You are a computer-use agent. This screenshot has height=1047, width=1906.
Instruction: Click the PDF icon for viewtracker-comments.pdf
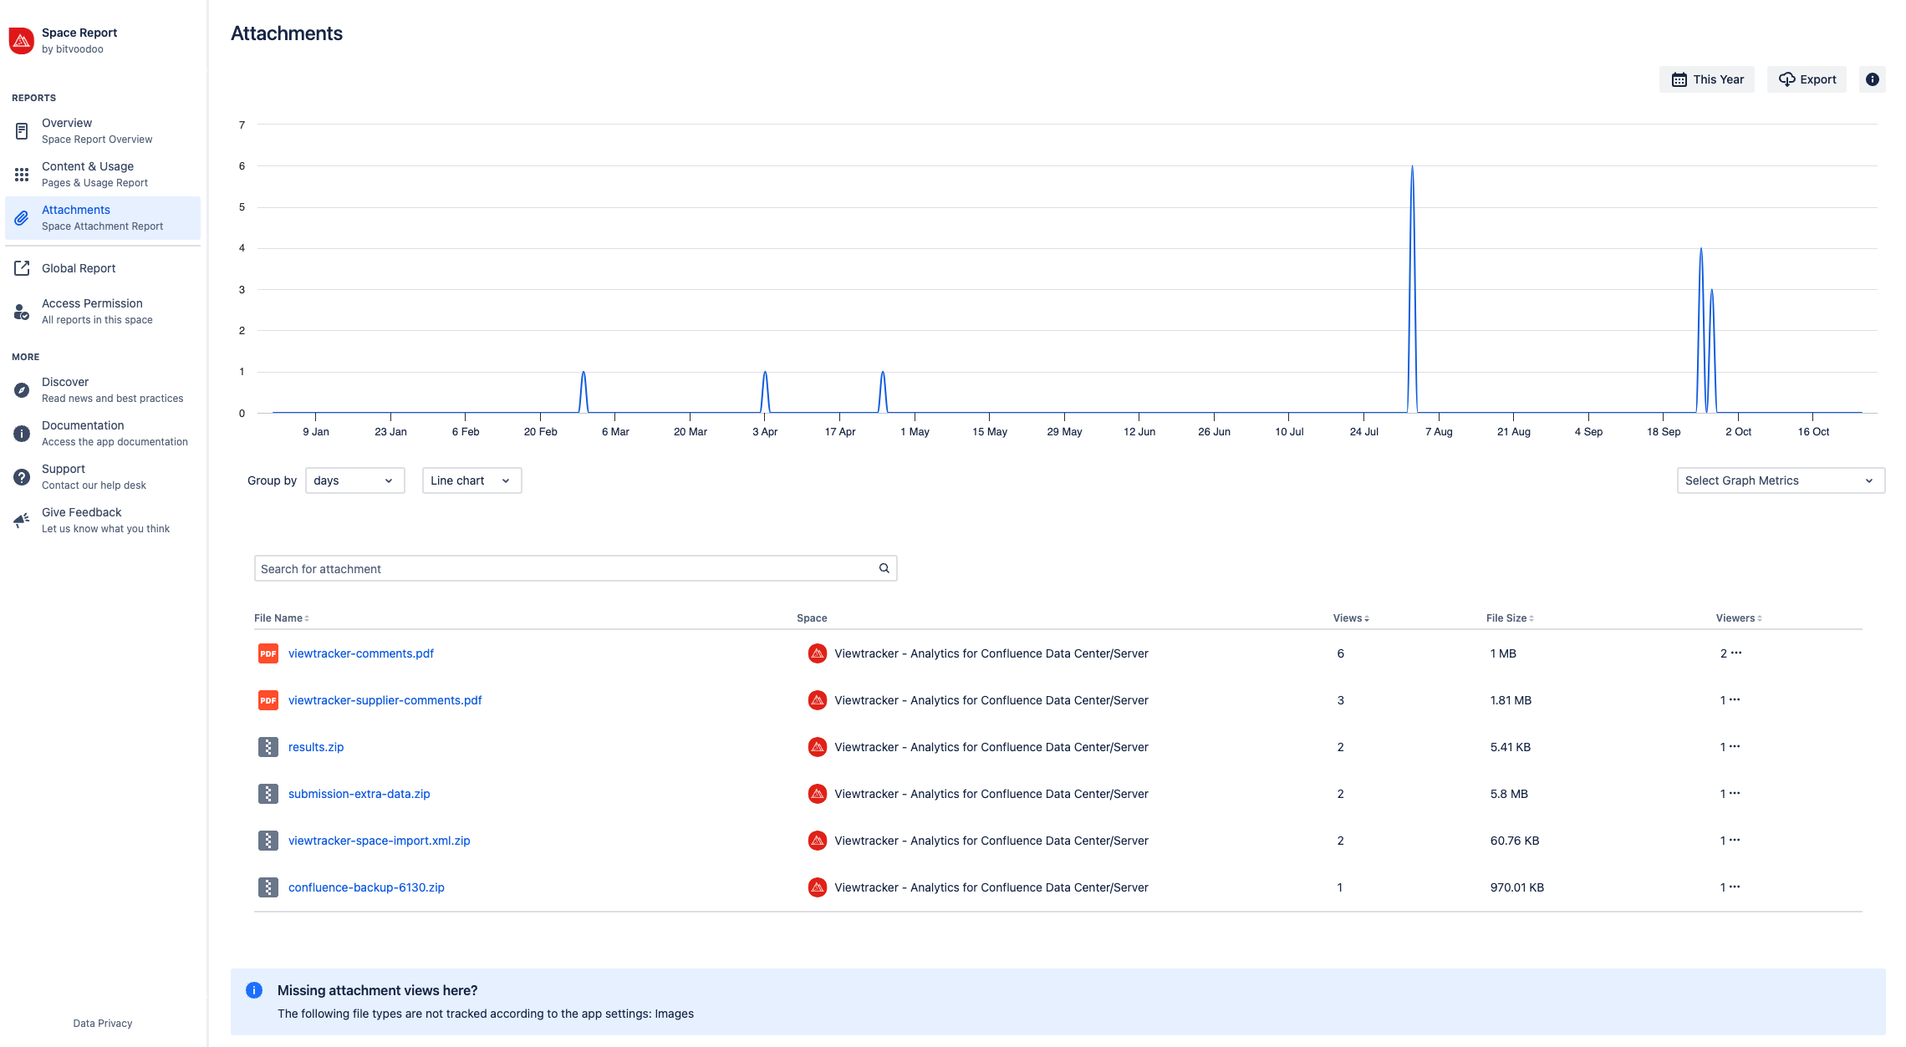coord(268,653)
